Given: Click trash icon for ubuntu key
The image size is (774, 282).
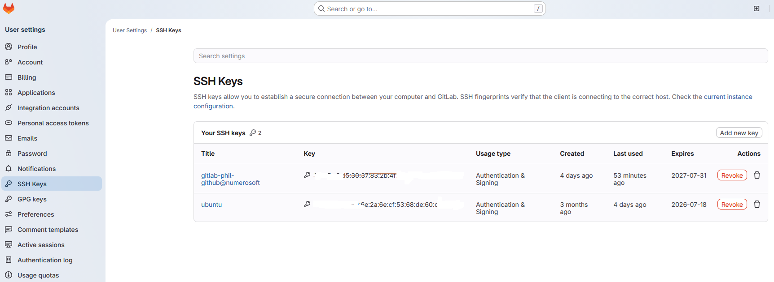Looking at the screenshot, I should click(757, 204).
